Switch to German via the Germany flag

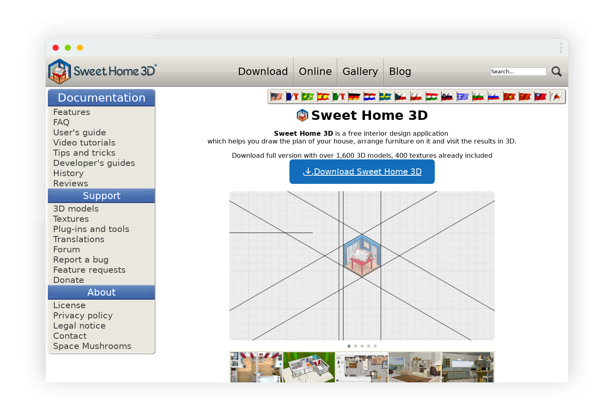click(x=354, y=97)
